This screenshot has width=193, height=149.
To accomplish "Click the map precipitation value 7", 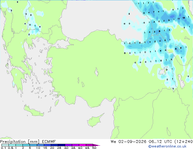I will pos(154,12).
